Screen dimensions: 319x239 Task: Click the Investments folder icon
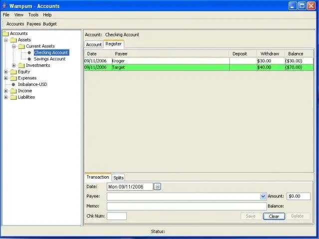point(21,65)
